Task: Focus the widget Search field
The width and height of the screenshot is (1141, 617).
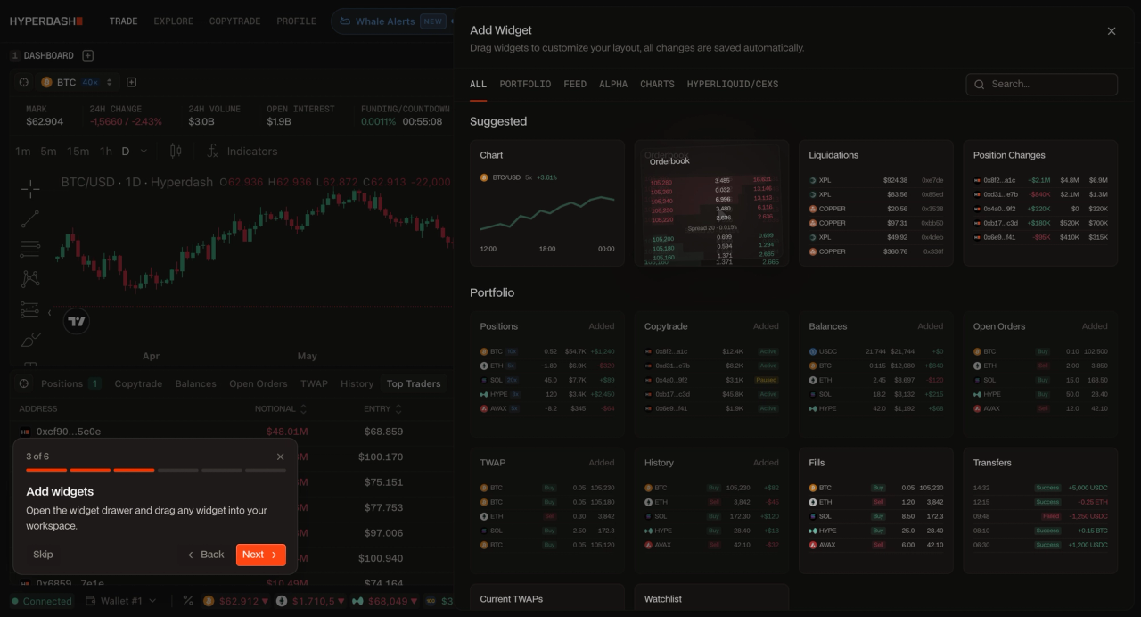Action: [x=1041, y=84]
